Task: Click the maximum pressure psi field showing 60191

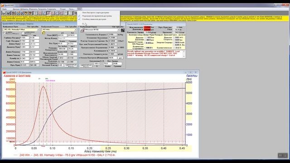Action: point(63,35)
